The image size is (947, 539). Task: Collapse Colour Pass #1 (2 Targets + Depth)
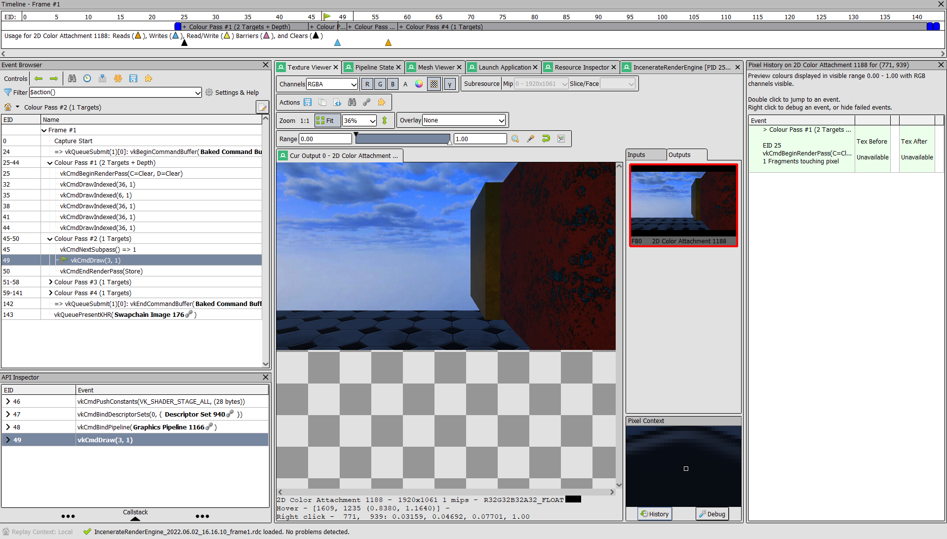50,163
